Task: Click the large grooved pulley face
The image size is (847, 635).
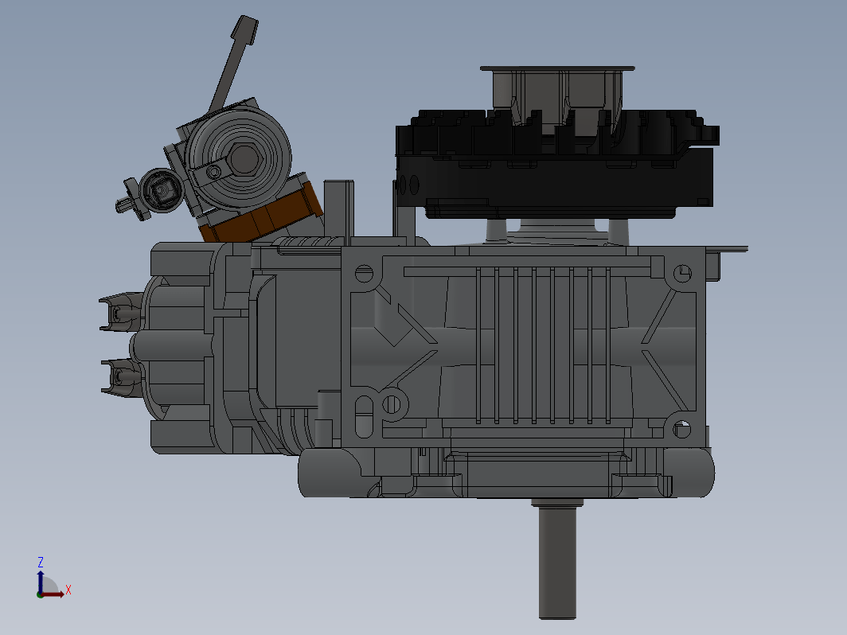Action: (238, 157)
